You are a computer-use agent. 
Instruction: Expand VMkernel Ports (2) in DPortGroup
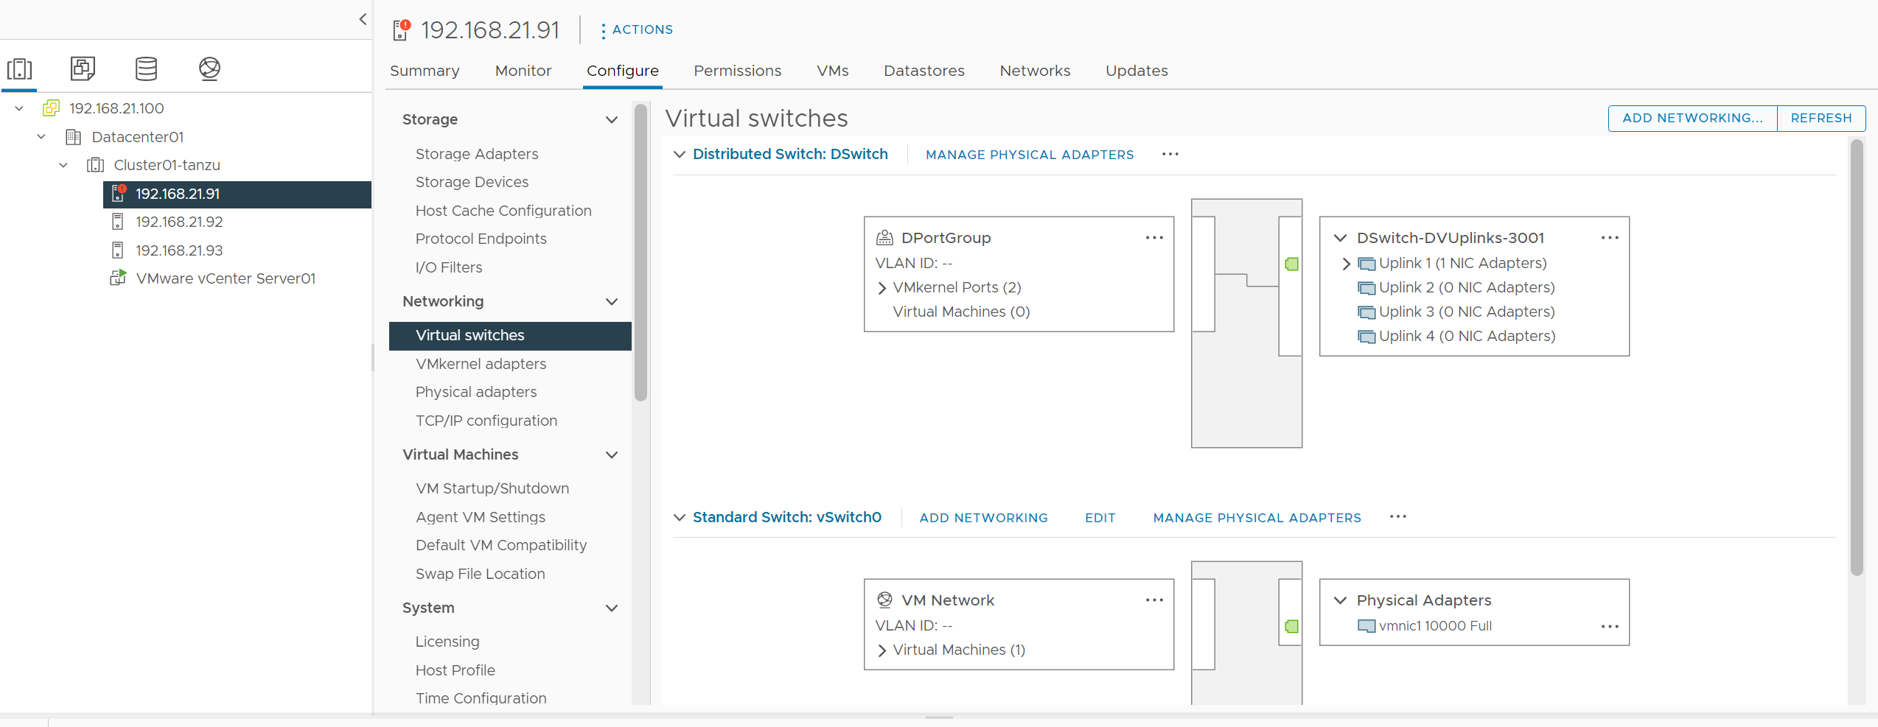pos(882,288)
